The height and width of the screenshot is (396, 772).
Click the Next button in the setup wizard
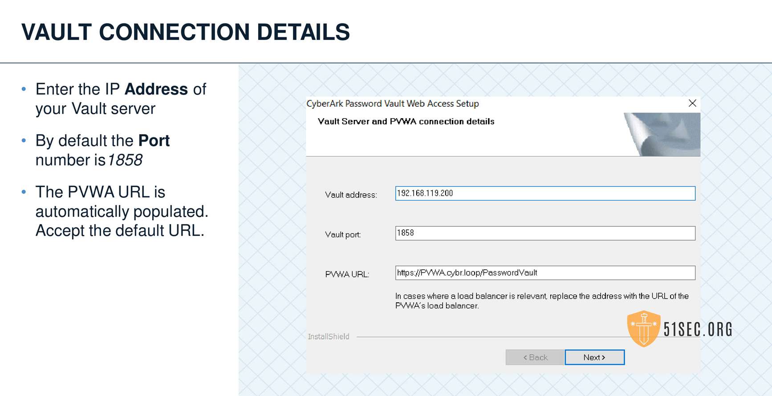tap(594, 357)
